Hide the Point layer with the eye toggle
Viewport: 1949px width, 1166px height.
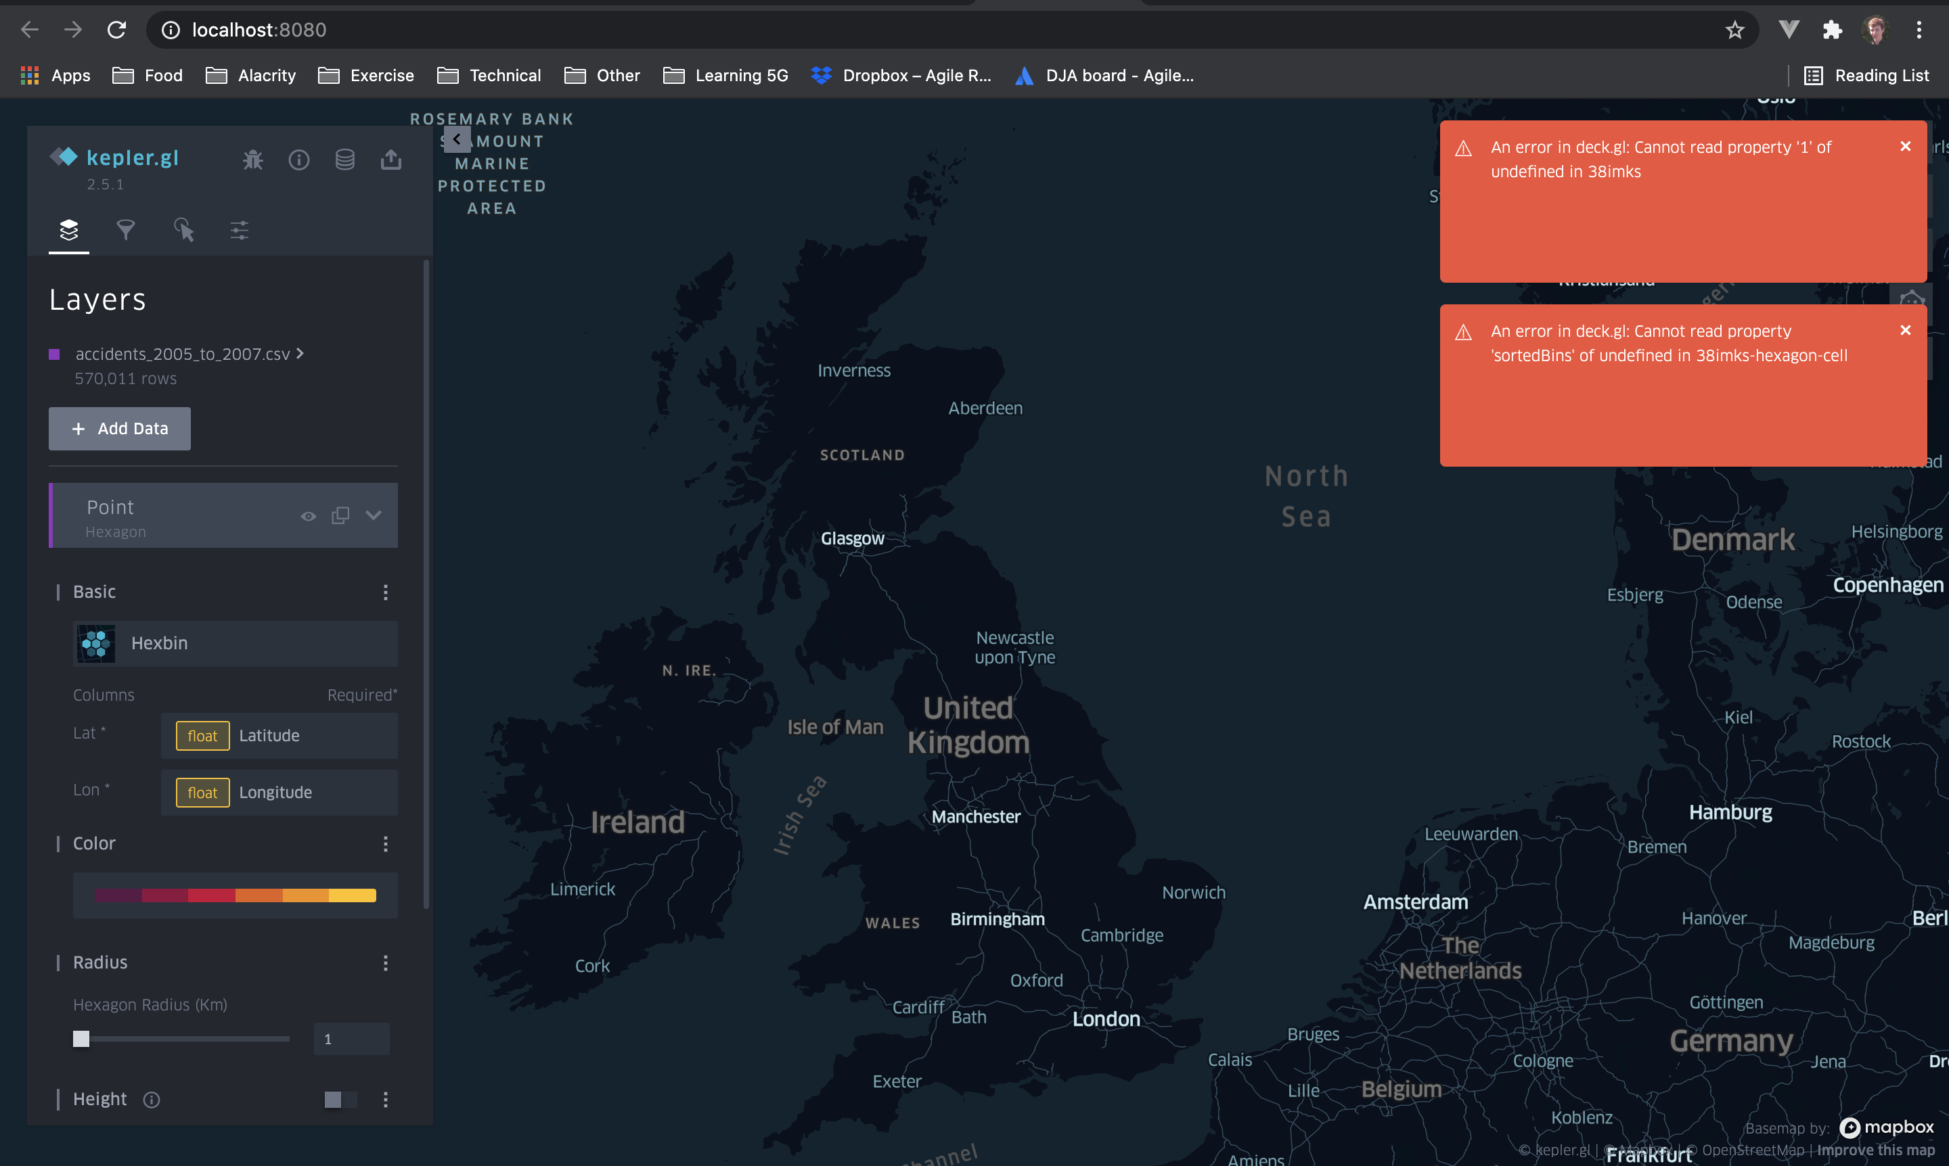307,515
